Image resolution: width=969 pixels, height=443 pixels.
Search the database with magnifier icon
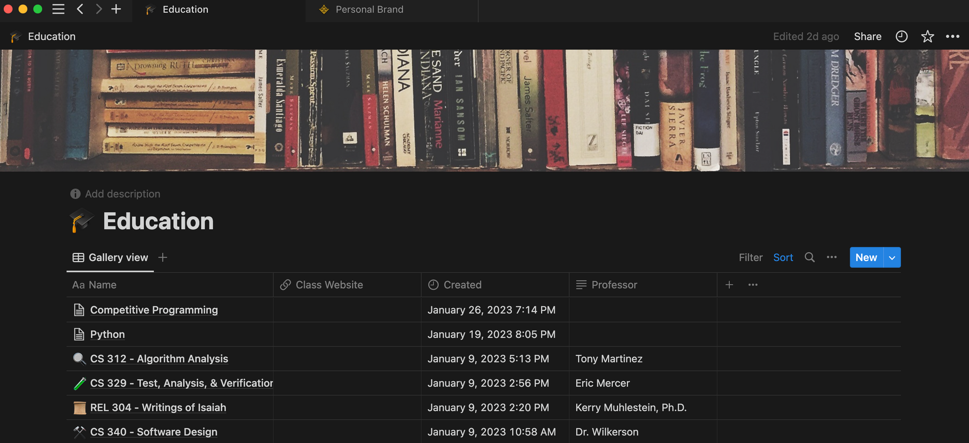point(810,258)
